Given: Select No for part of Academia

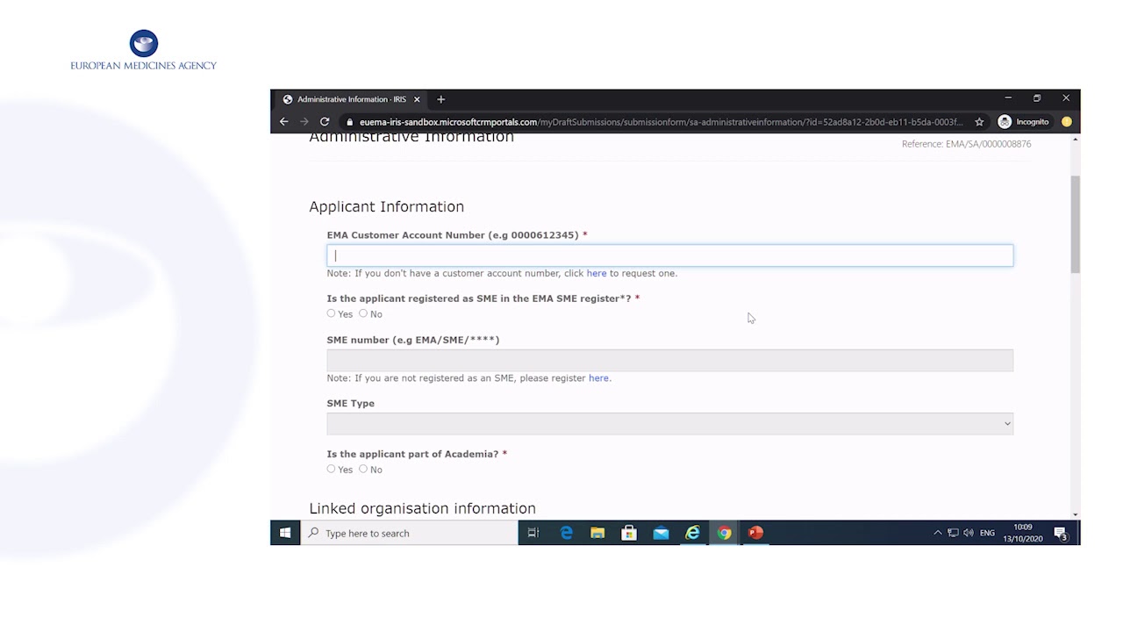Looking at the screenshot, I should [x=363, y=469].
